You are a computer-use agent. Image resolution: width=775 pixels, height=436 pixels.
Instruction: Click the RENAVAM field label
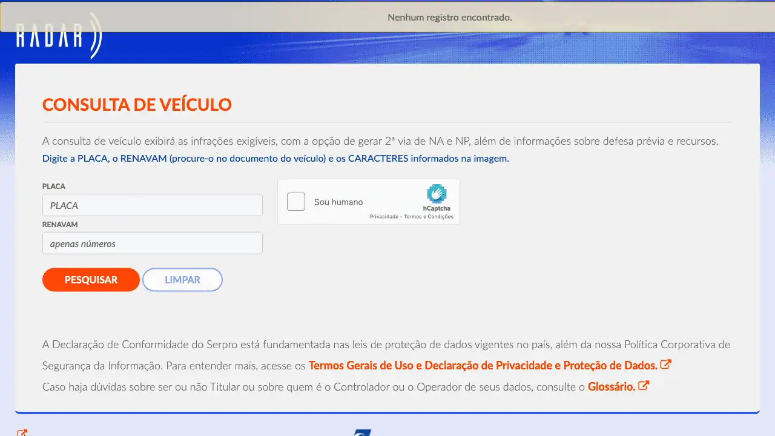click(60, 225)
